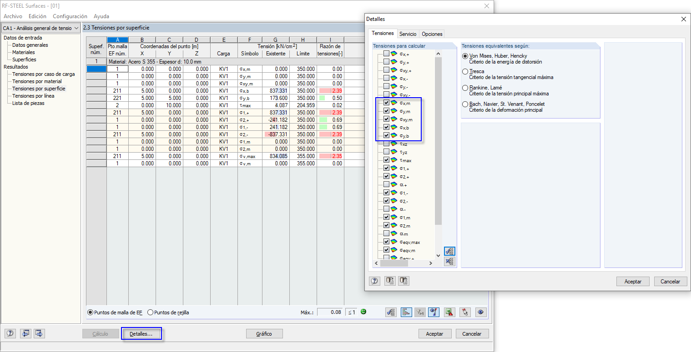Enable the τyz stress checkbox
Viewport: 691px width, 352px height.
386,152
